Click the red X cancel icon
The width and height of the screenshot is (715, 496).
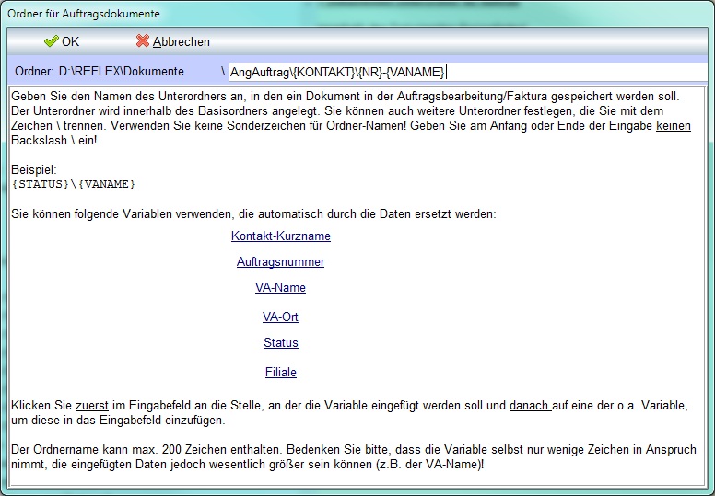click(143, 41)
